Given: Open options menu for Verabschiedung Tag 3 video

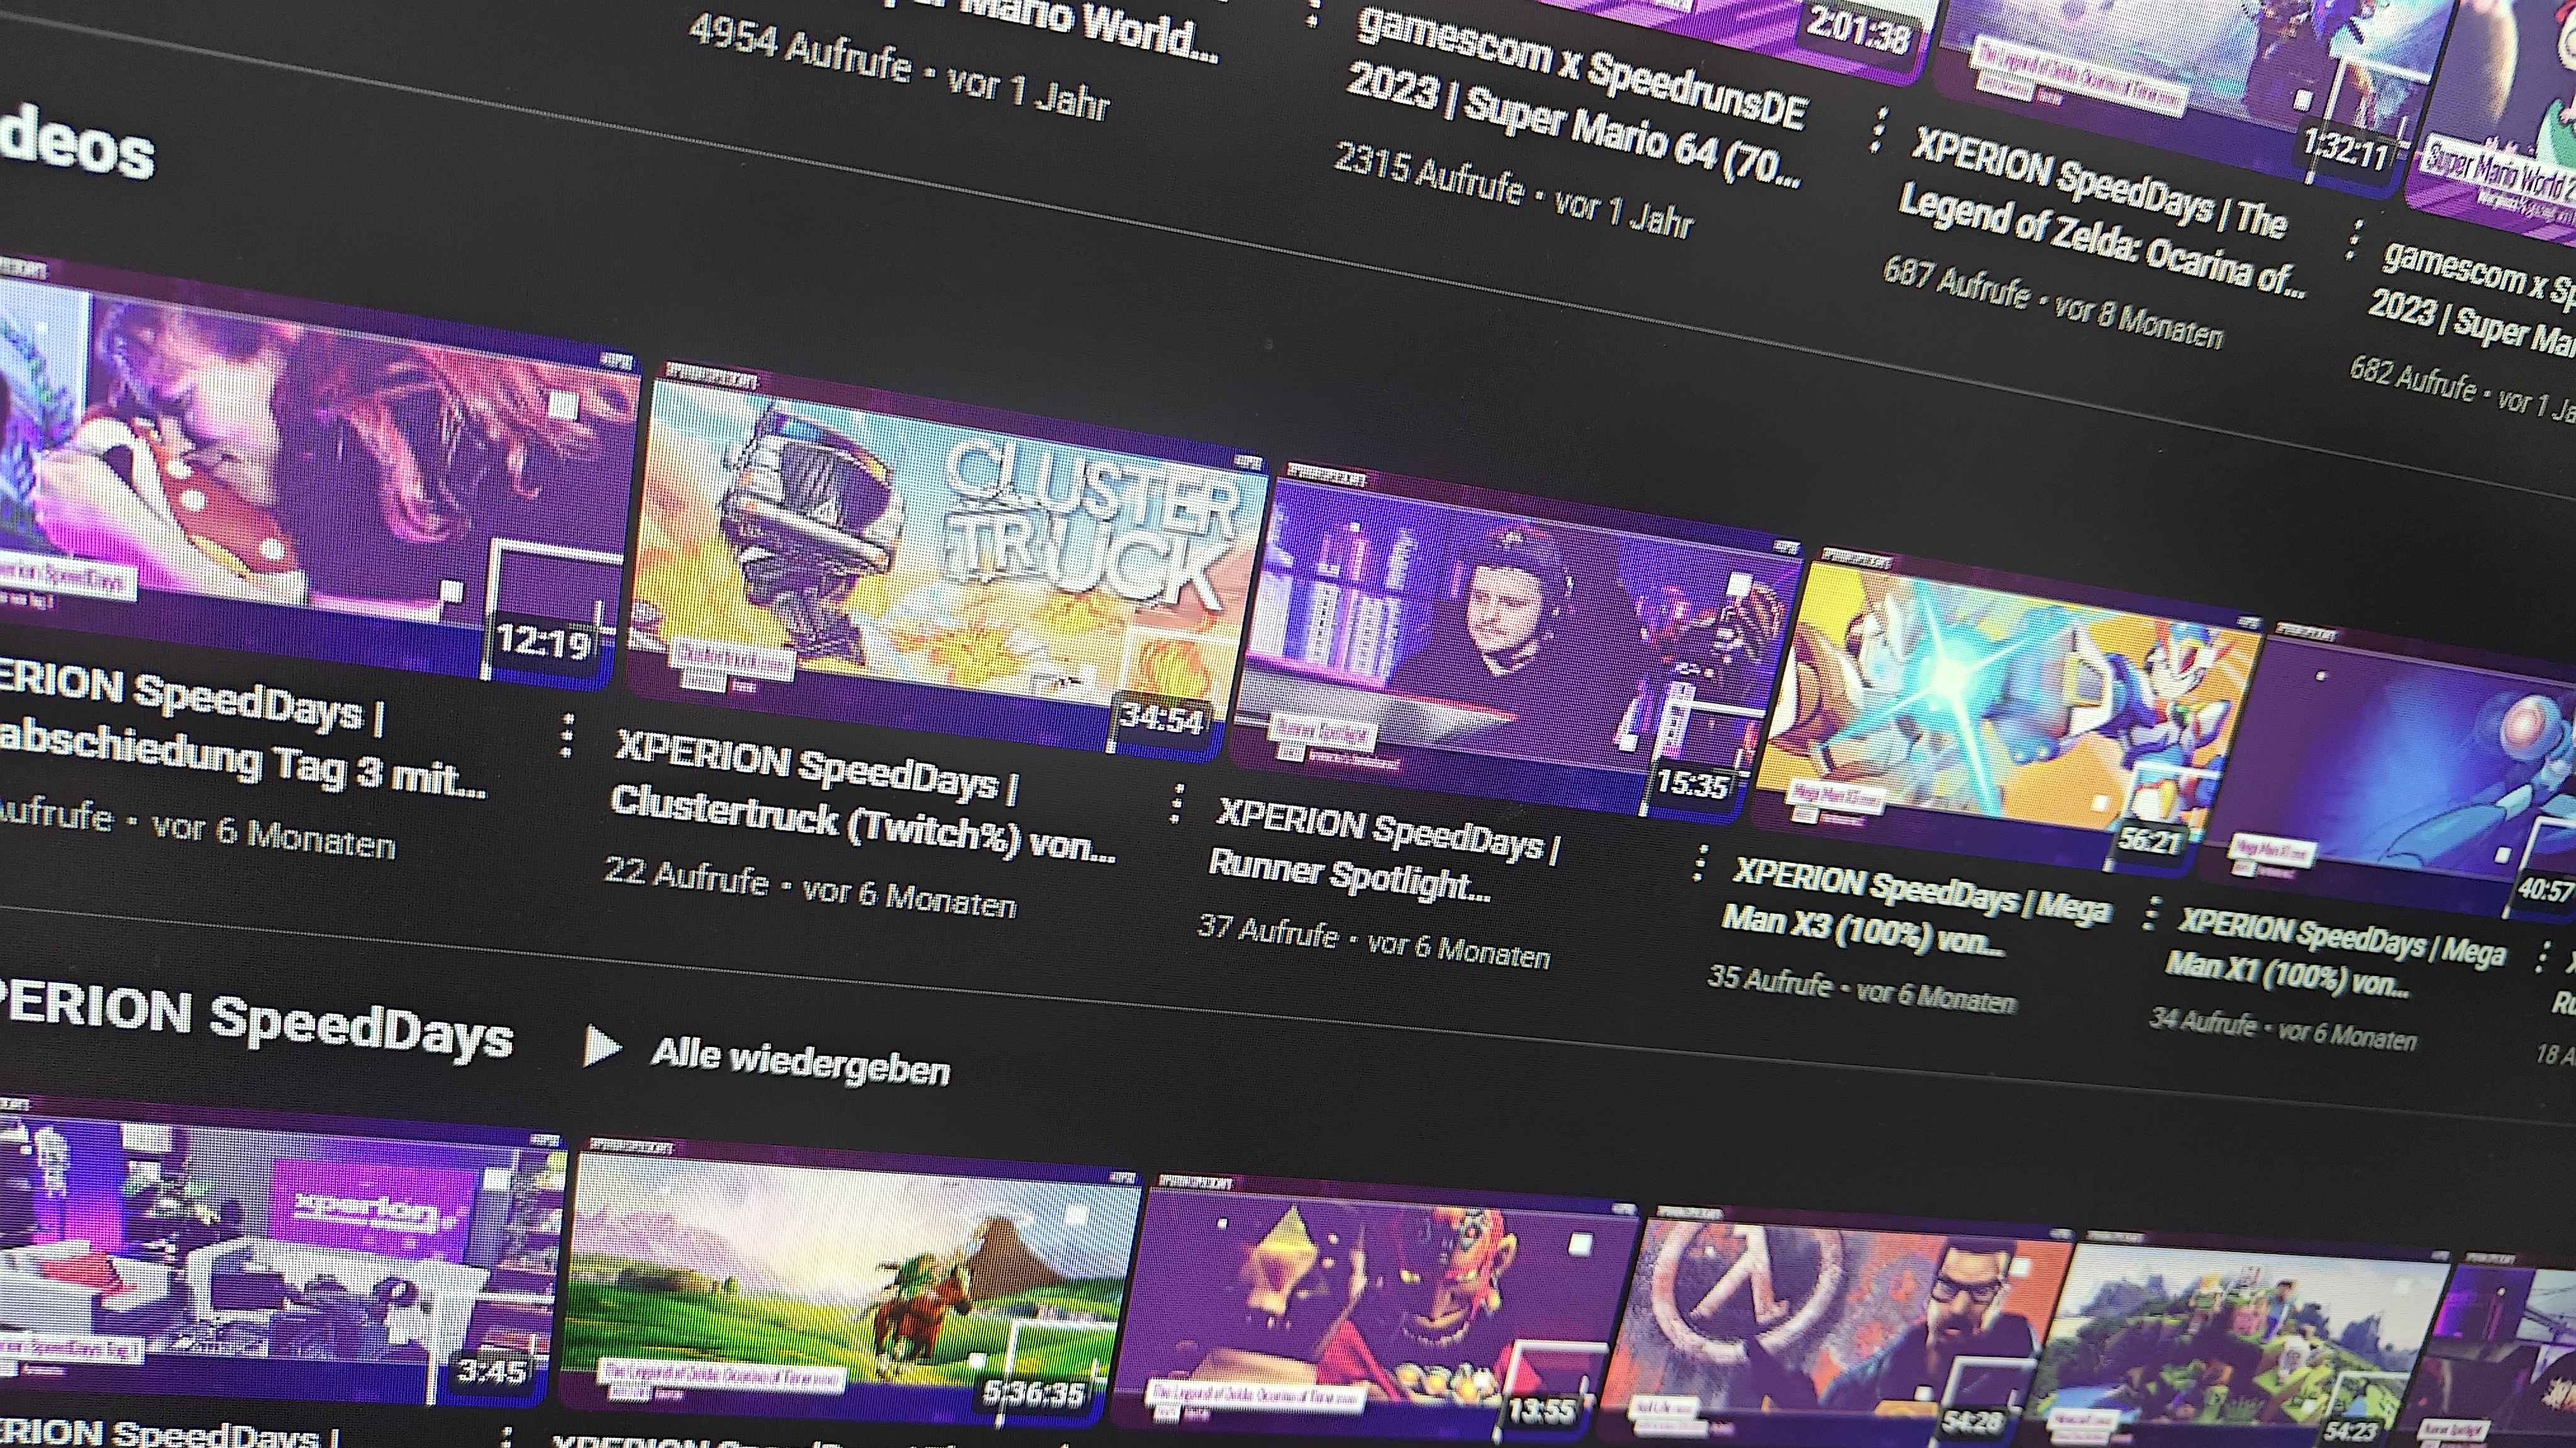Looking at the screenshot, I should (x=567, y=735).
